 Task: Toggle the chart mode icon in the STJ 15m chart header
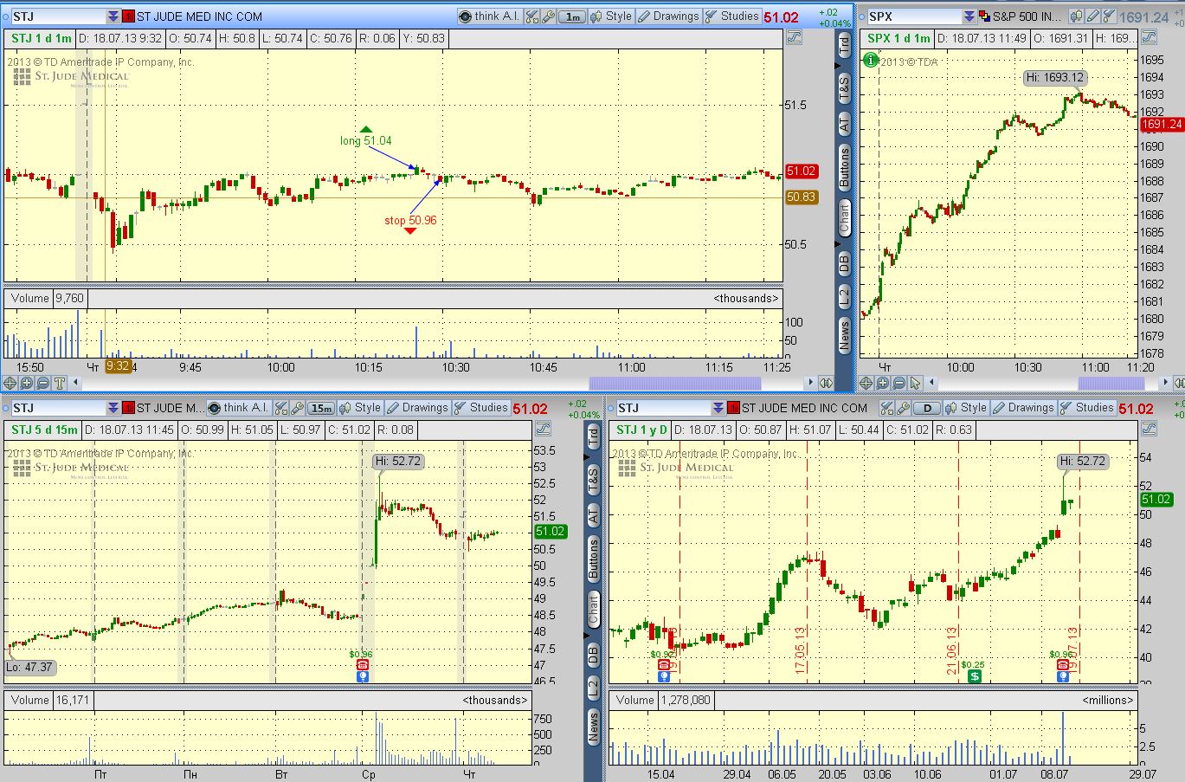(x=543, y=429)
